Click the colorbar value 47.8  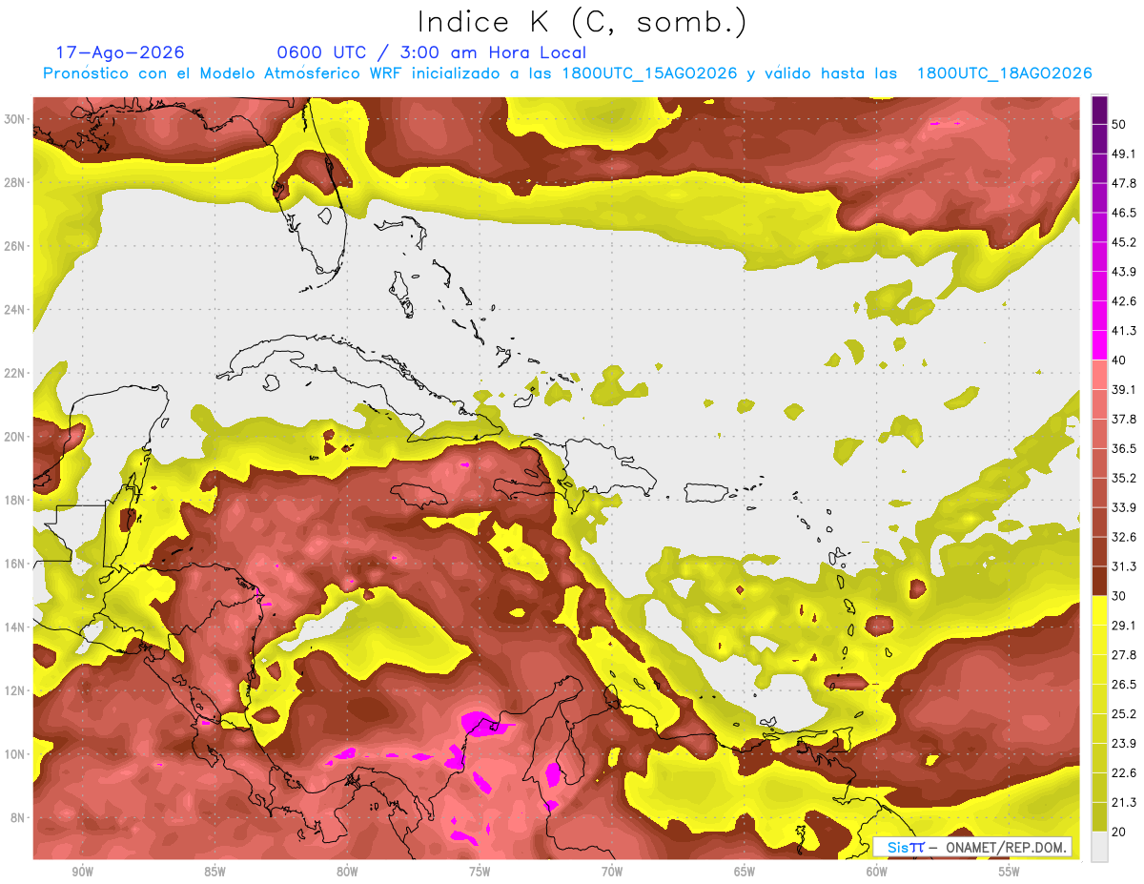click(1124, 183)
